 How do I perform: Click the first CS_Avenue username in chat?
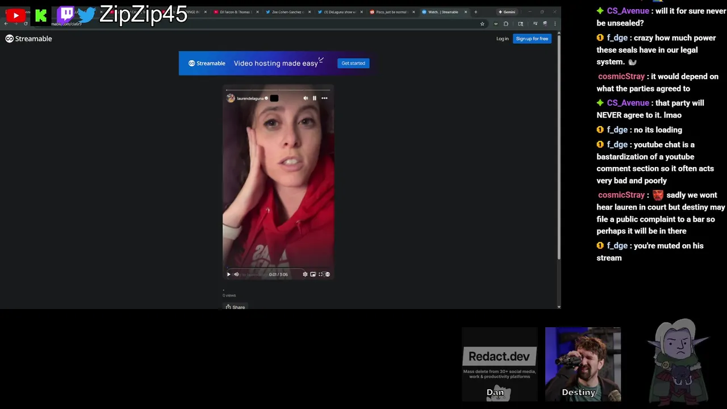click(628, 11)
